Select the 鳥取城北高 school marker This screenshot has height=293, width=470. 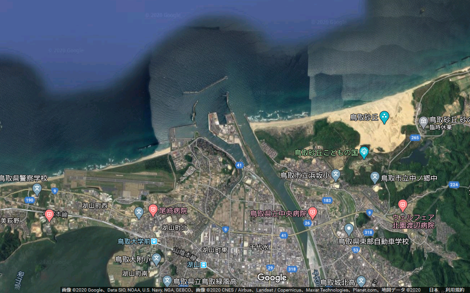pyautogui.click(x=361, y=281)
